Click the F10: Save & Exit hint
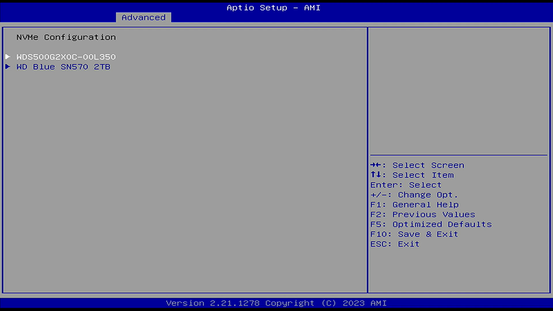This screenshot has width=553, height=311. (414, 234)
